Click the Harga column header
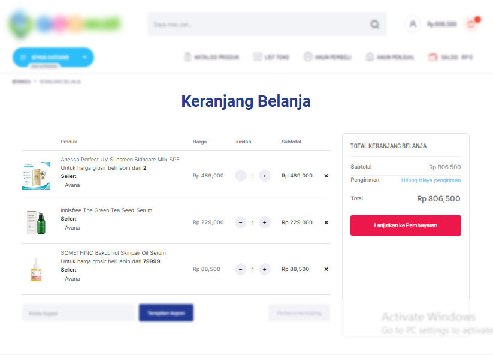Screen dimensions: 493x355 [x=199, y=142]
